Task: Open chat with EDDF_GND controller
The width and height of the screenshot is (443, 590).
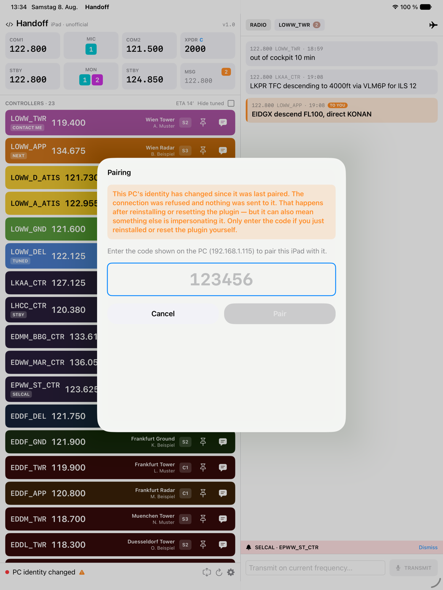Action: [x=223, y=442]
